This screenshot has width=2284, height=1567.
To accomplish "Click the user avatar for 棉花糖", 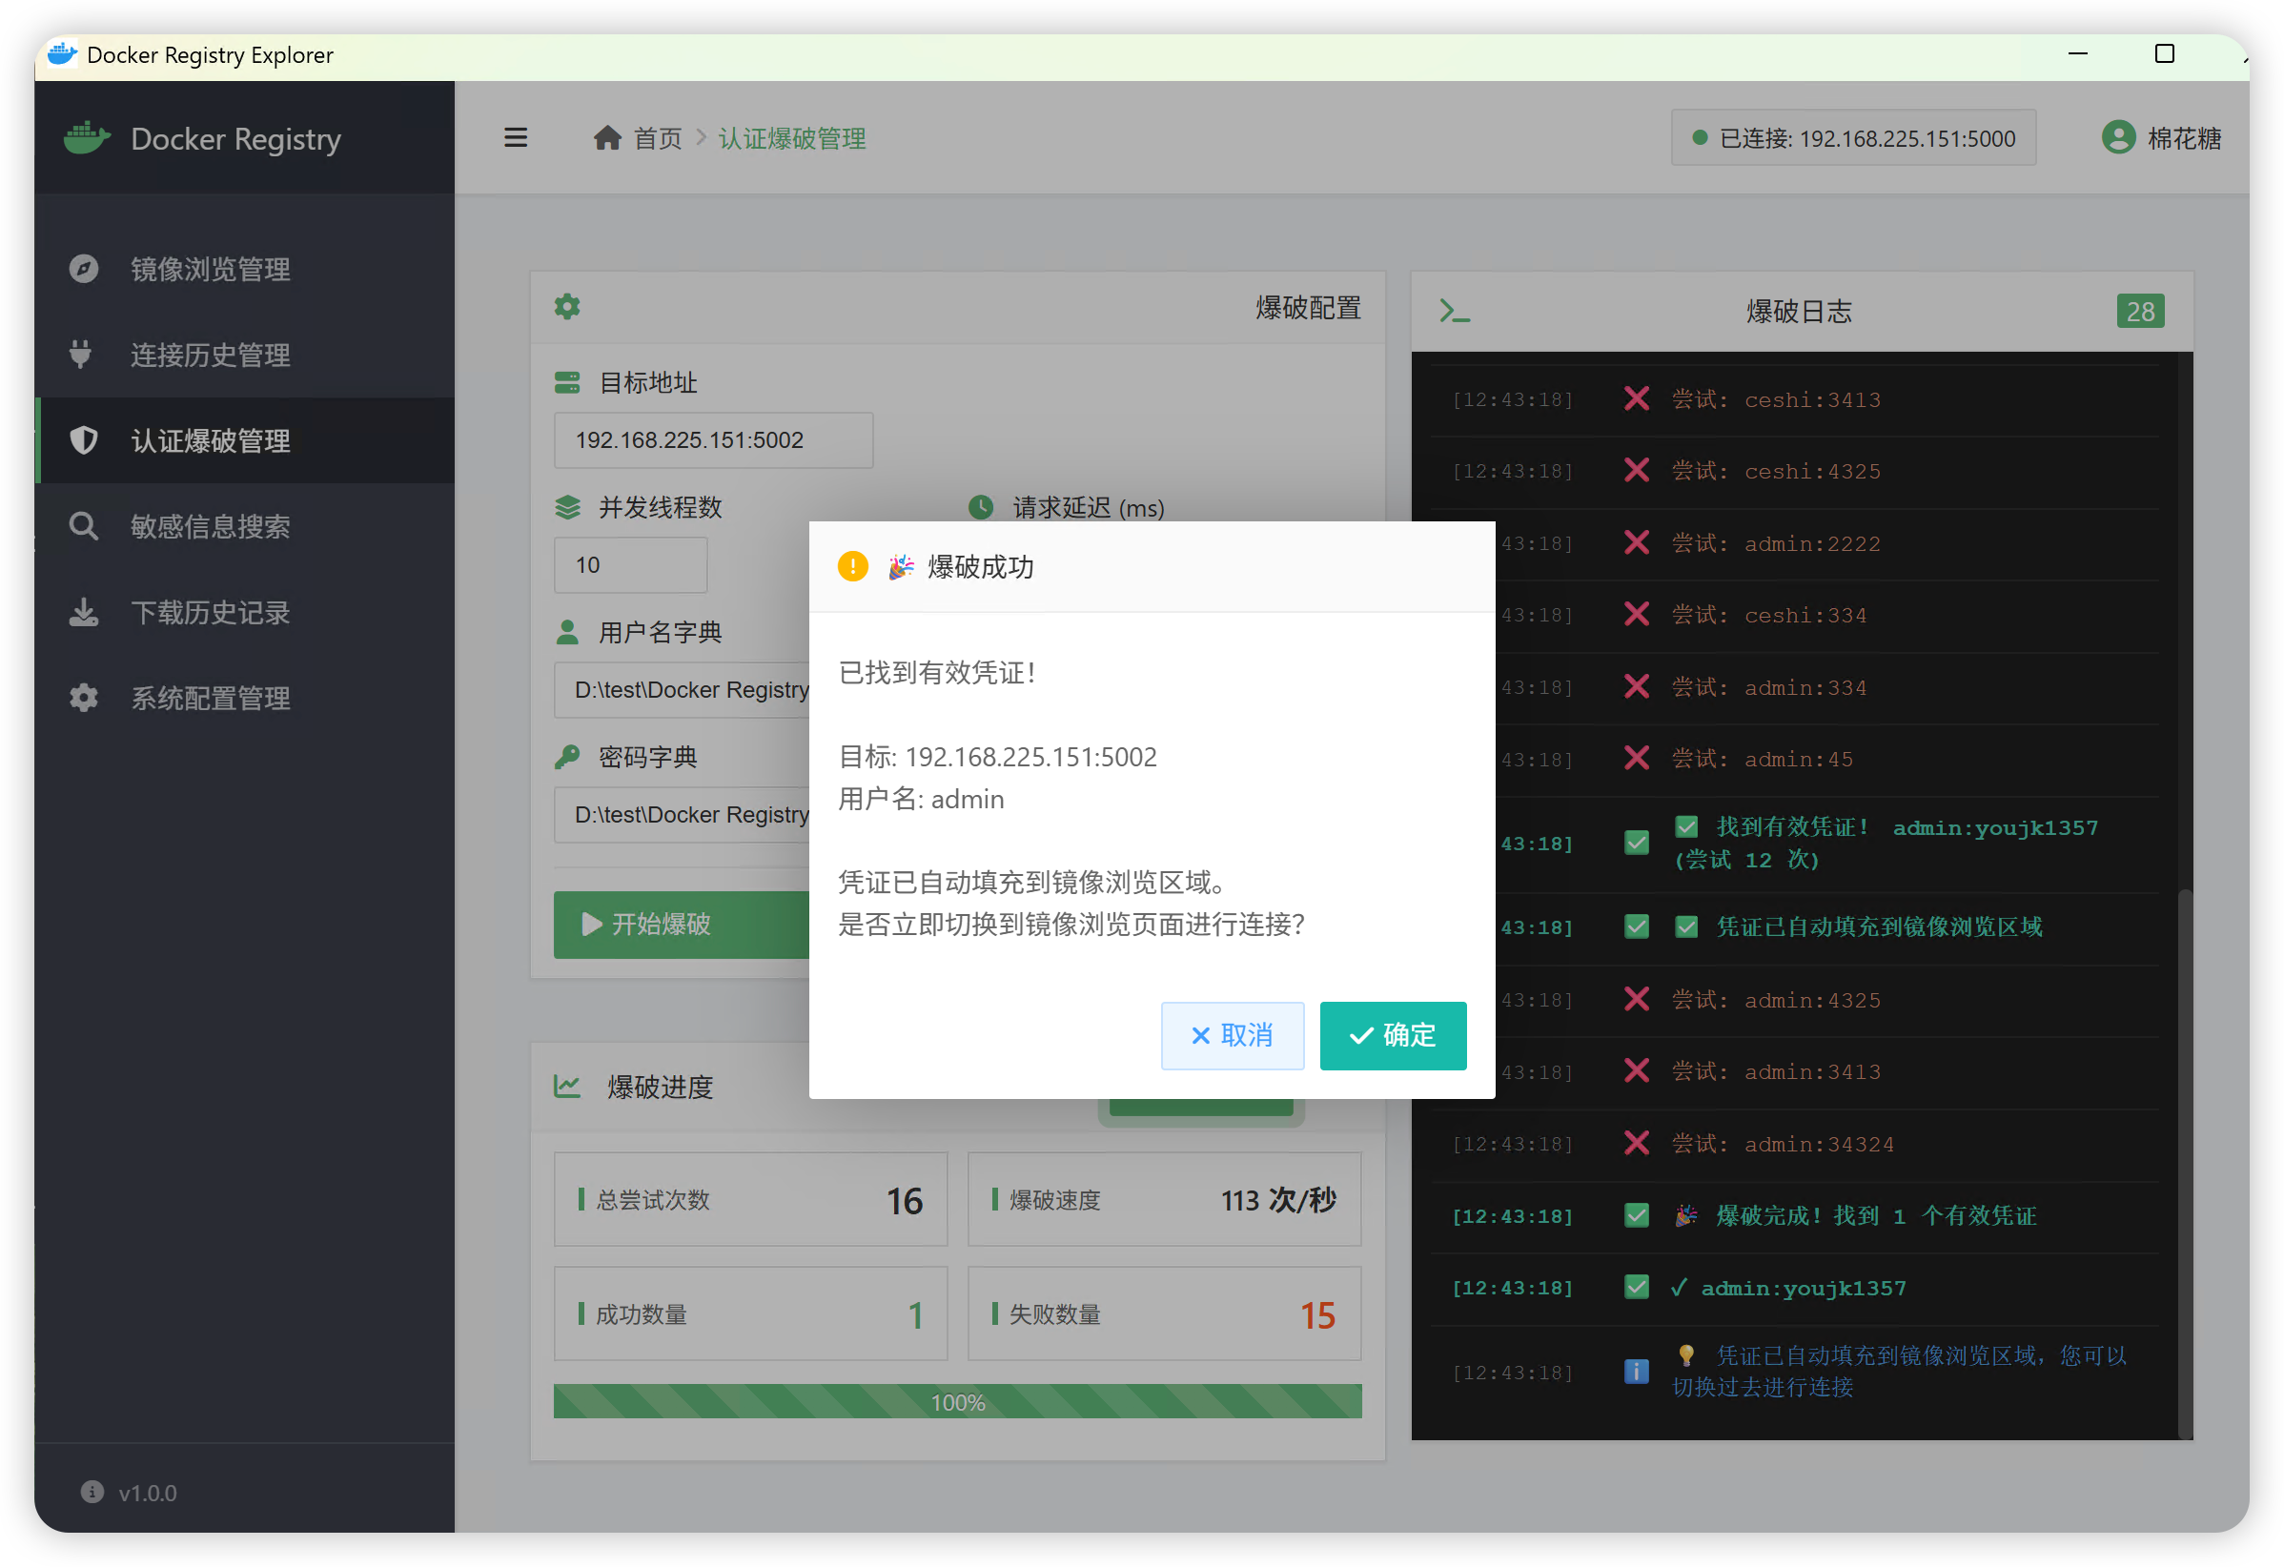I will pyautogui.click(x=2119, y=137).
